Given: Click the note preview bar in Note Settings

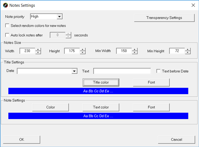Looking at the screenshot, I should (98, 116).
